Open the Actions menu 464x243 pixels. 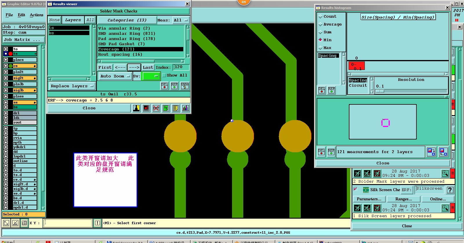click(x=37, y=15)
